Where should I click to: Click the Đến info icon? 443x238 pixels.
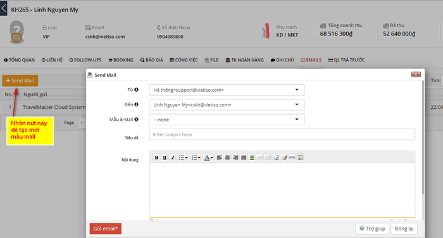(136, 104)
